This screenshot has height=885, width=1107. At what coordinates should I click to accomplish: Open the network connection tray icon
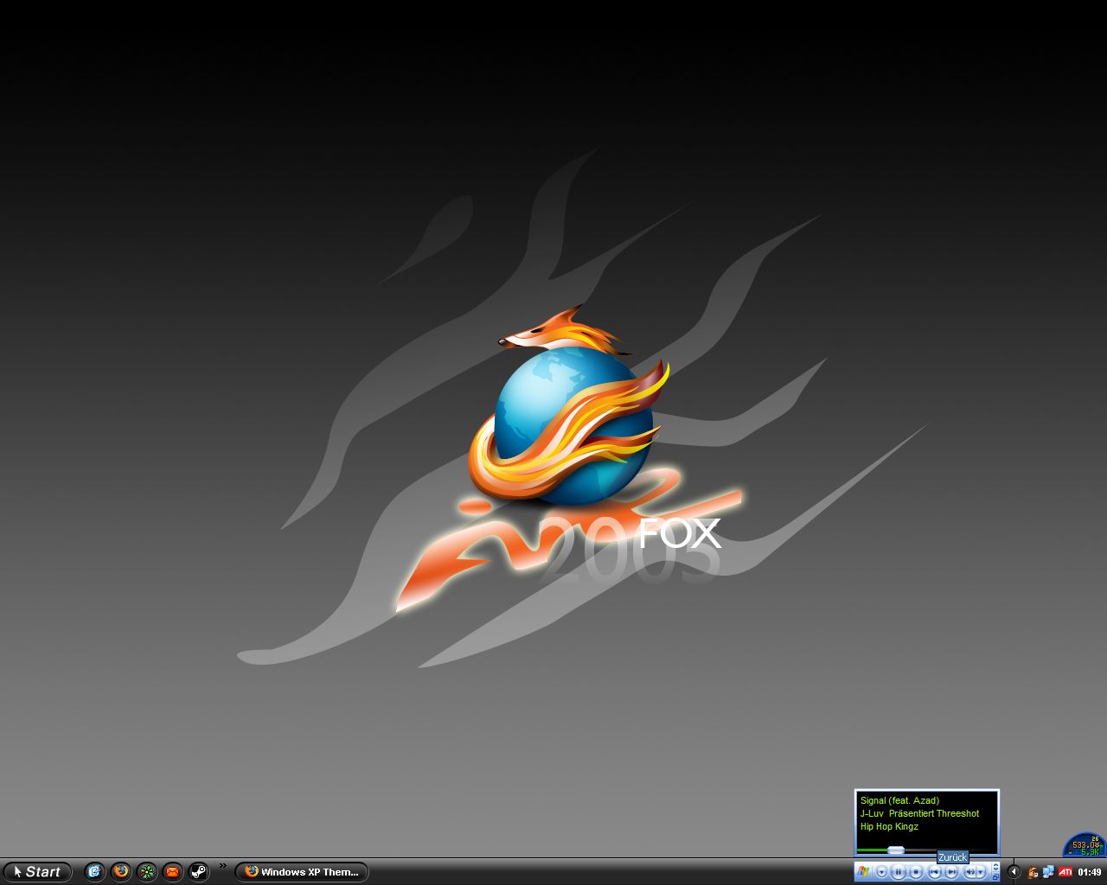(1048, 872)
